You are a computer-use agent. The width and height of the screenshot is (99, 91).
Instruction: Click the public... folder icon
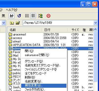[x=10, y=73]
